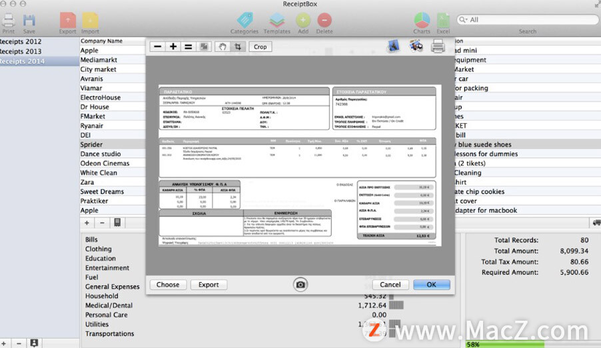601x348 pixels.
Task: Click the scanner printer icon in dialog
Action: point(438,47)
